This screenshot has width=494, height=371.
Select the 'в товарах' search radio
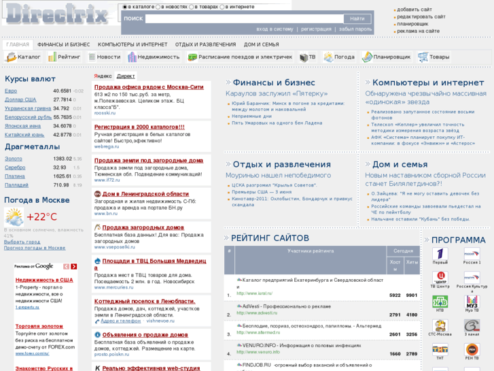tap(191, 7)
